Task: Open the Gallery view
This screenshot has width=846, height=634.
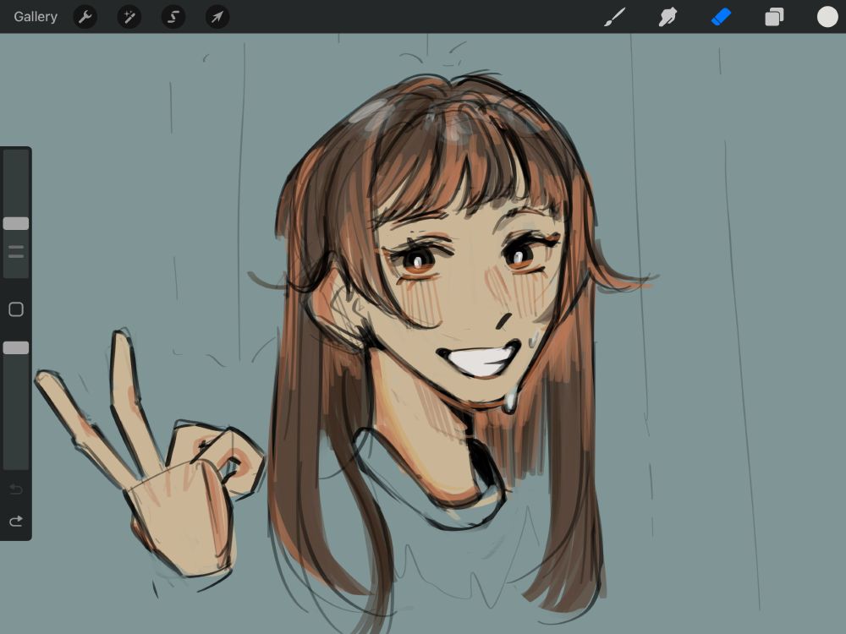Action: [x=36, y=17]
